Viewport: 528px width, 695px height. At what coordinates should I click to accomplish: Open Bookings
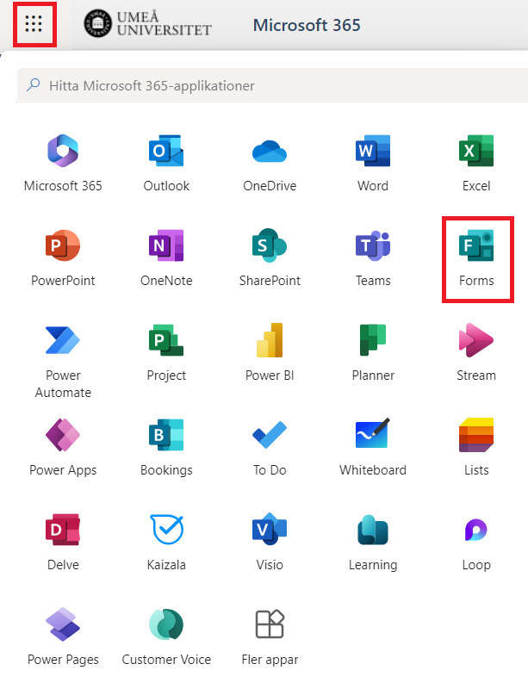pos(166,448)
